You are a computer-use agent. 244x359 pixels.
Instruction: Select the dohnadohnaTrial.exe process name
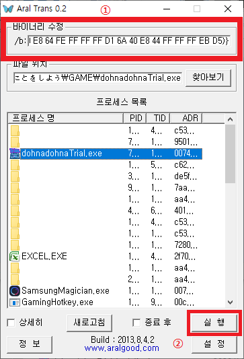(x=62, y=154)
